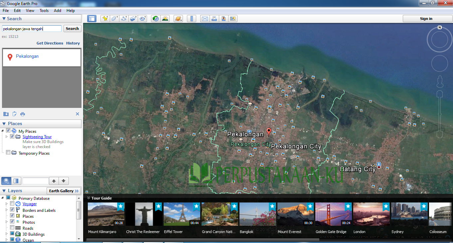
Task: Click the toolbar printer icon
Action: click(x=214, y=19)
